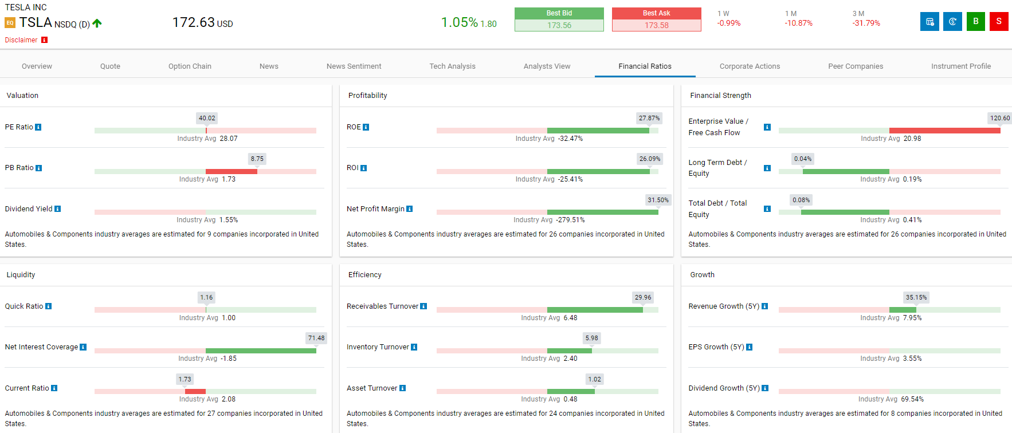This screenshot has width=1012, height=433.
Task: Open the Peer Companies tab
Action: (856, 66)
